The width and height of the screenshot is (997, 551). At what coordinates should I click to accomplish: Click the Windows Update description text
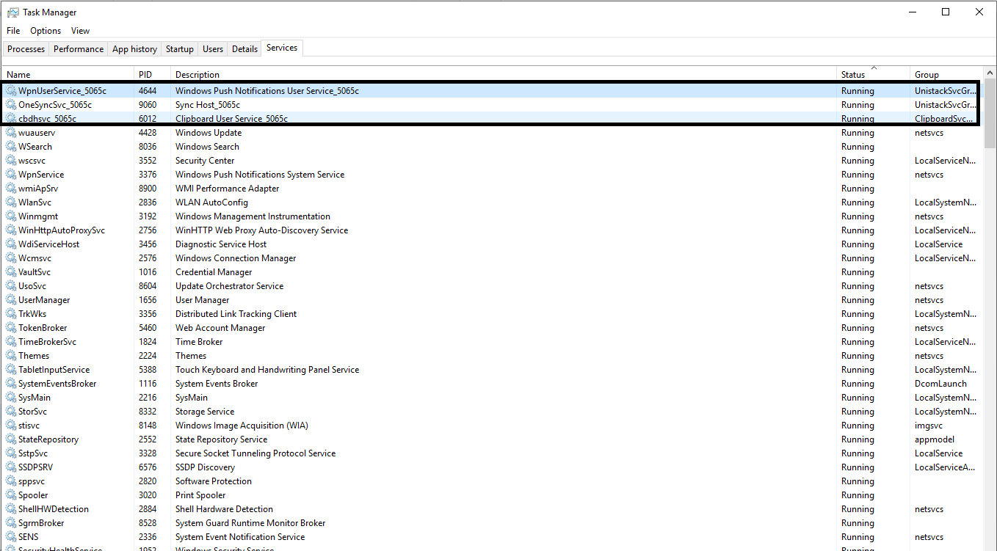pyautogui.click(x=209, y=133)
